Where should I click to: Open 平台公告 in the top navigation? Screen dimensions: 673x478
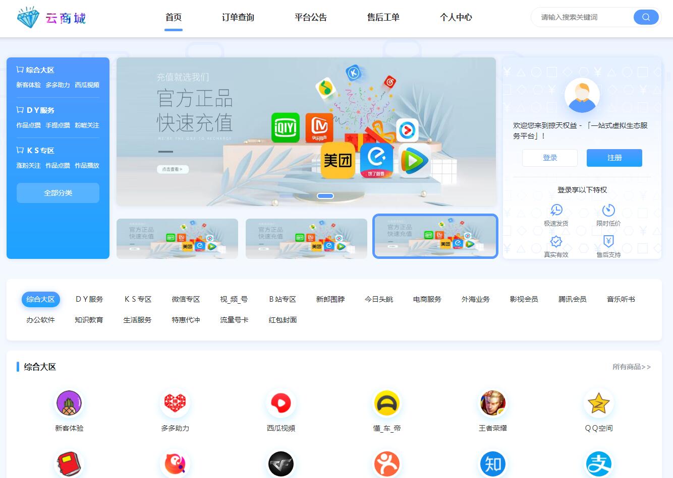311,17
